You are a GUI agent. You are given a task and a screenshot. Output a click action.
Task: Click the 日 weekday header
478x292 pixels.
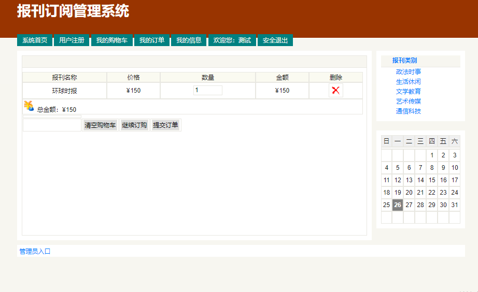pyautogui.click(x=386, y=141)
